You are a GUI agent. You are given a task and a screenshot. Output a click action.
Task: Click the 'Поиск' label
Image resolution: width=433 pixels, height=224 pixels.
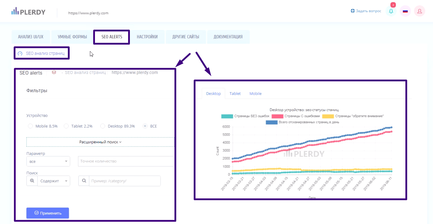point(32,173)
